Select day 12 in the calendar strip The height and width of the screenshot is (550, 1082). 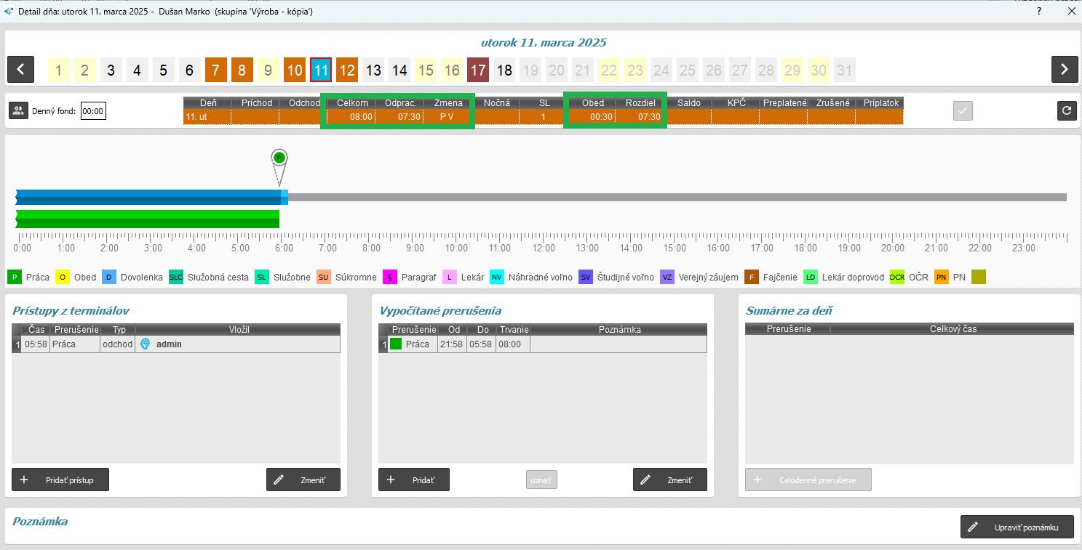347,70
